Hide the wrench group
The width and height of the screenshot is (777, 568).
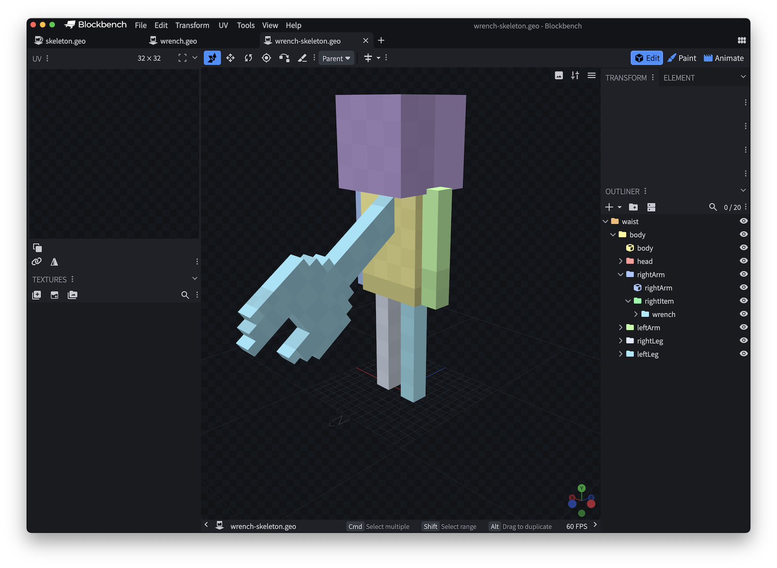tap(744, 314)
